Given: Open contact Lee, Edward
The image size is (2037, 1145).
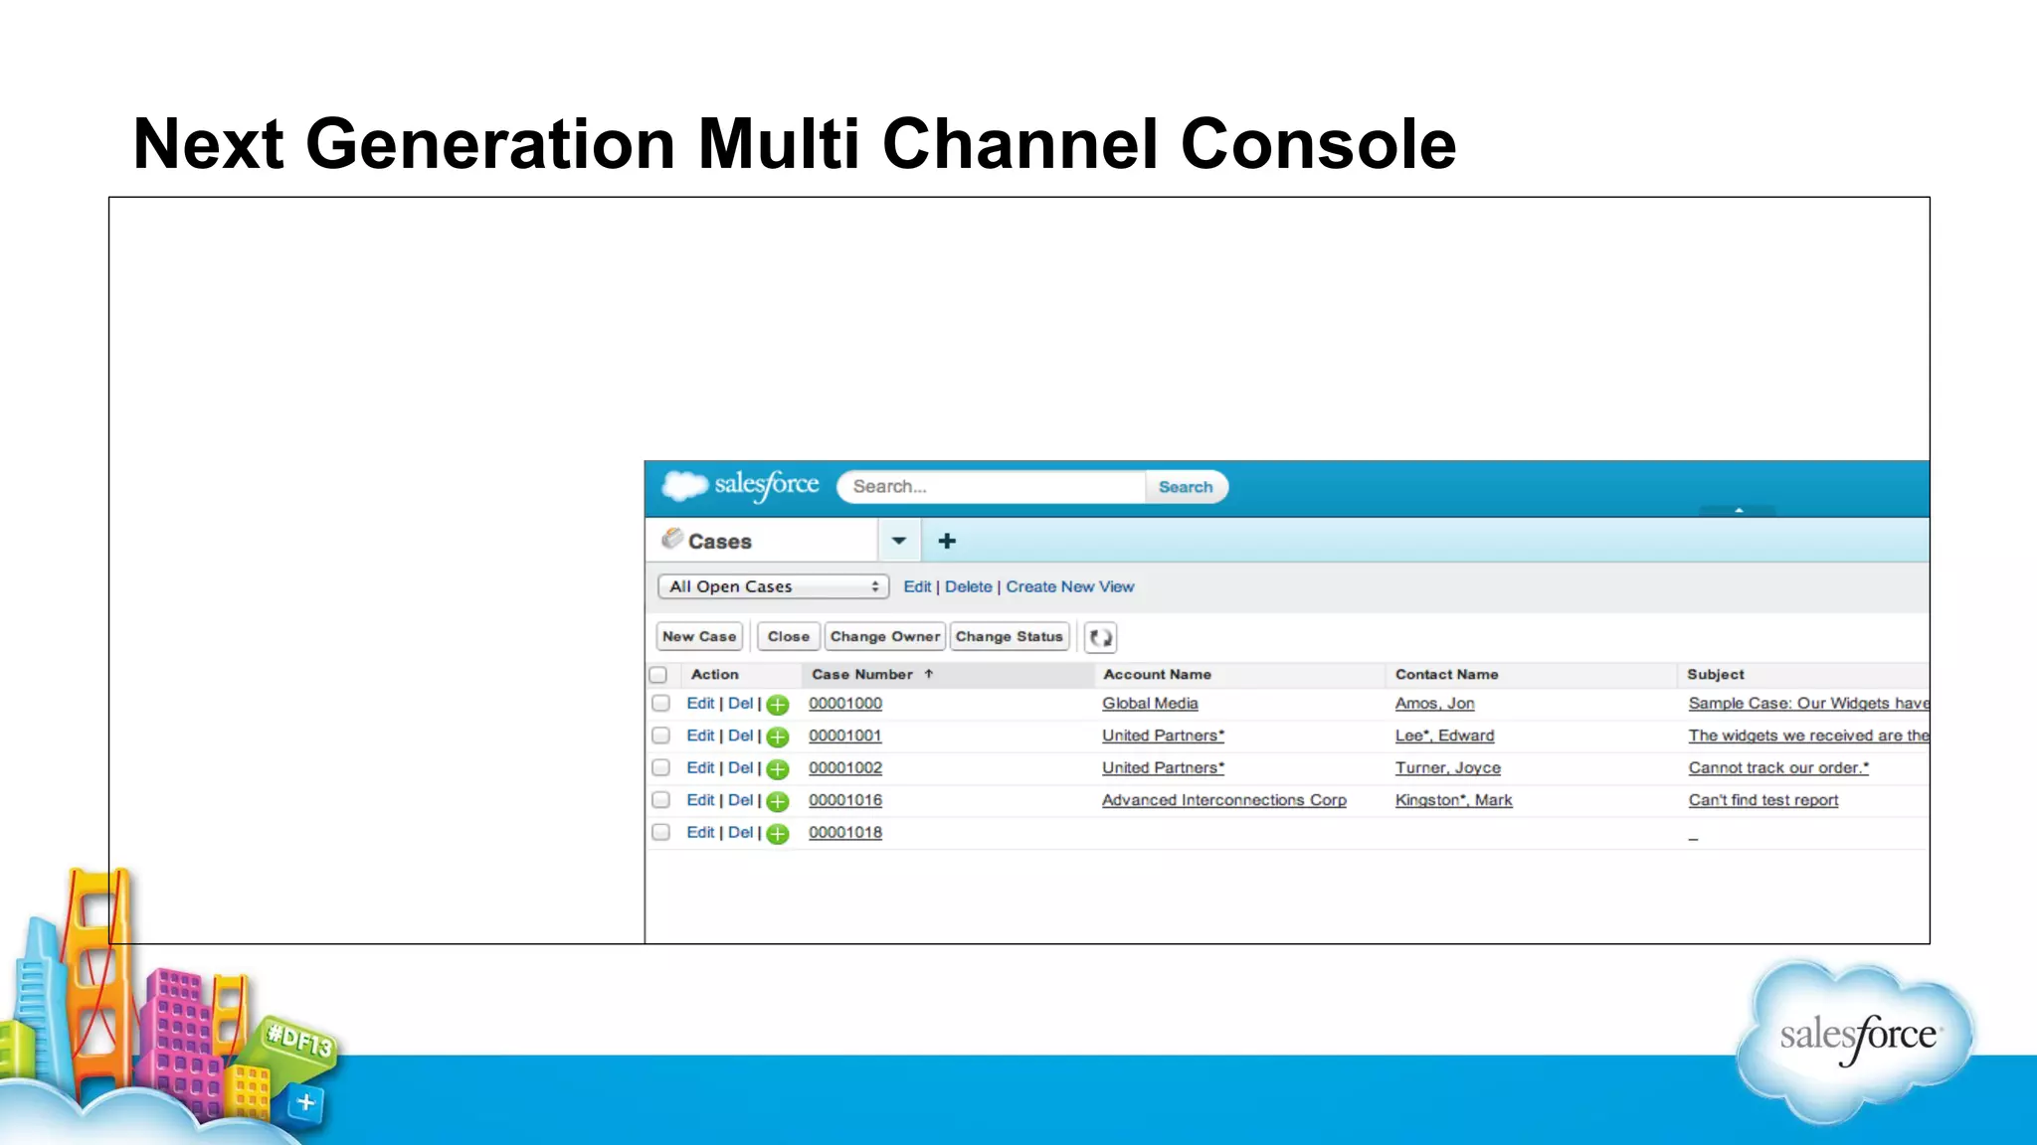Looking at the screenshot, I should [1444, 736].
